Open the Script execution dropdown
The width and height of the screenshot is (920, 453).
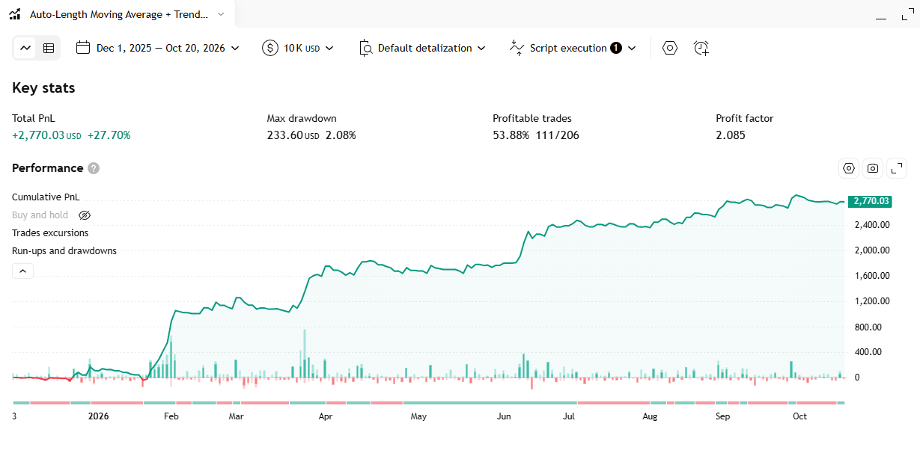573,48
